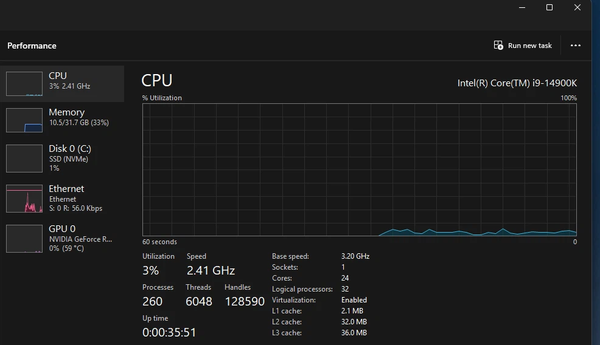The image size is (600, 345).
Task: Click the Intel(R) Core(TM) i9-14900K label
Action: [x=517, y=83]
